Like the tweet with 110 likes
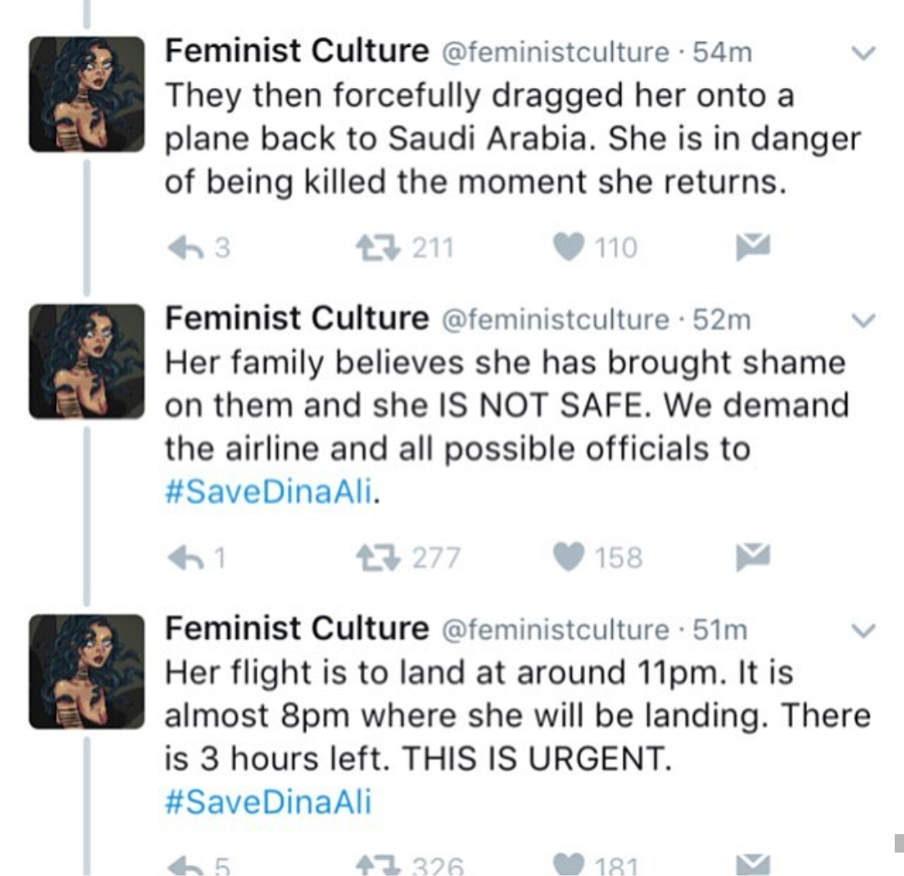This screenshot has height=876, width=904. coord(568,247)
